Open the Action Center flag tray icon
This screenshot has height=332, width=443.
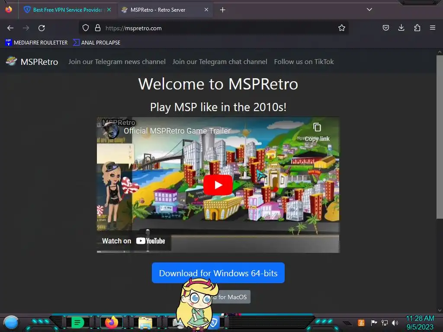374,322
